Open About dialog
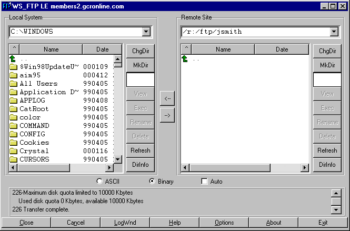This screenshot has width=350, height=231. point(274,223)
